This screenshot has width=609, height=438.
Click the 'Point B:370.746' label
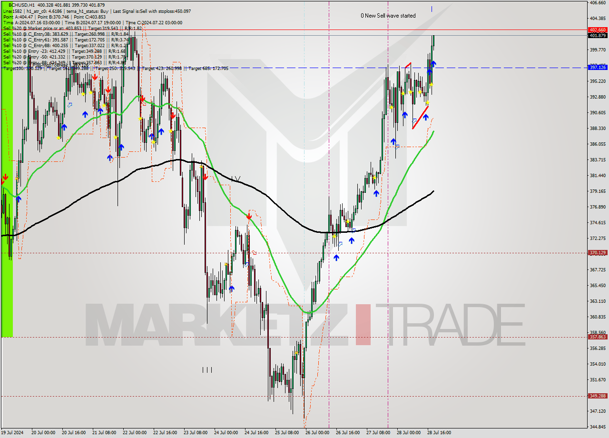point(52,17)
